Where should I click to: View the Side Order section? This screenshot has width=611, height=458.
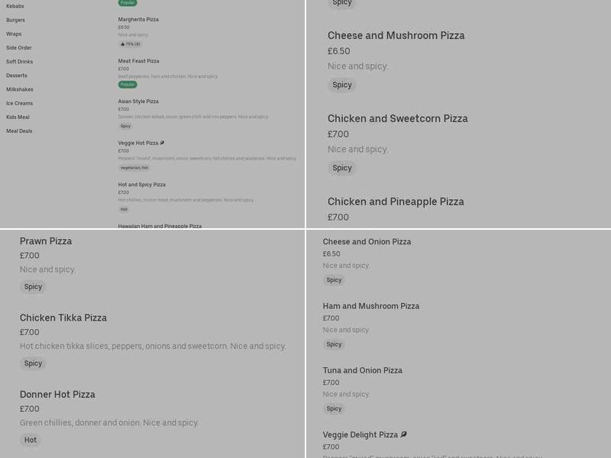pos(18,47)
